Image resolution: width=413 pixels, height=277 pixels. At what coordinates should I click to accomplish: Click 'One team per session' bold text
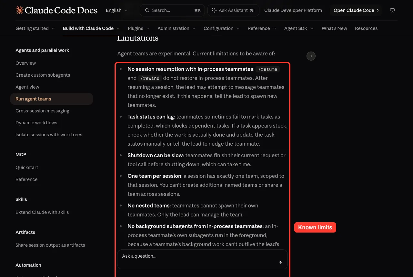click(154, 176)
